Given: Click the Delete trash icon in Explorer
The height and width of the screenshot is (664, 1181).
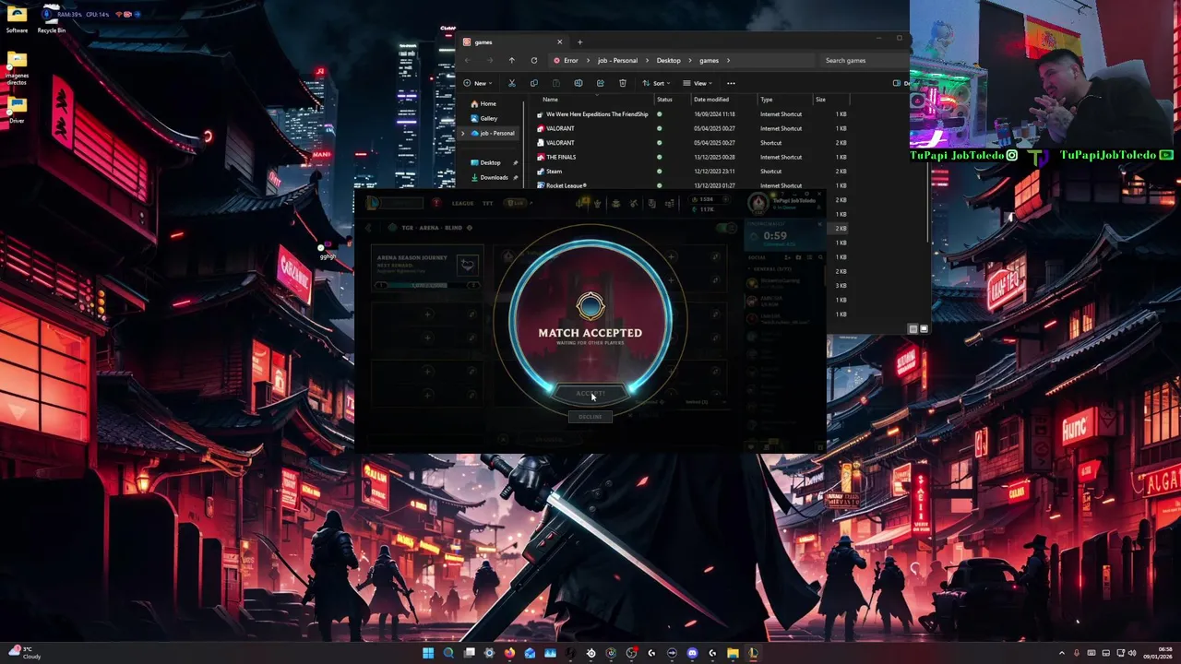Looking at the screenshot, I should coord(623,83).
